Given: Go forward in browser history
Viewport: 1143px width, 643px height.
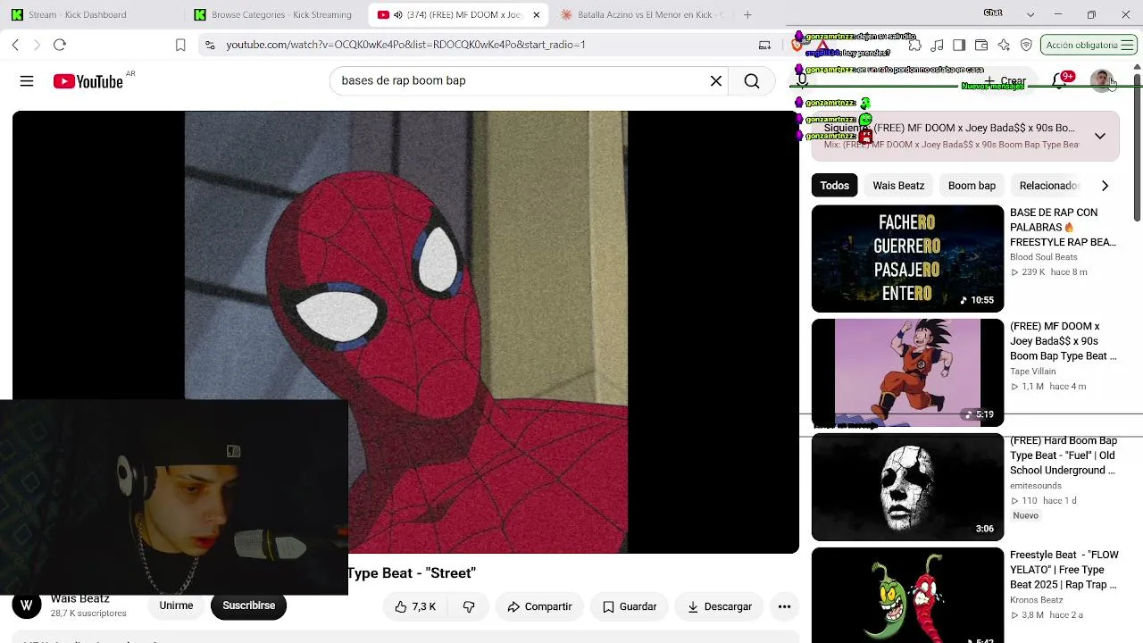Looking at the screenshot, I should 37,45.
